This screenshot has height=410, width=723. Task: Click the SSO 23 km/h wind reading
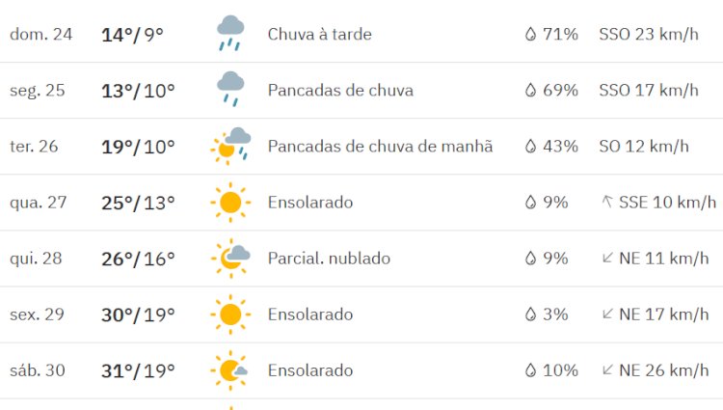[648, 35]
